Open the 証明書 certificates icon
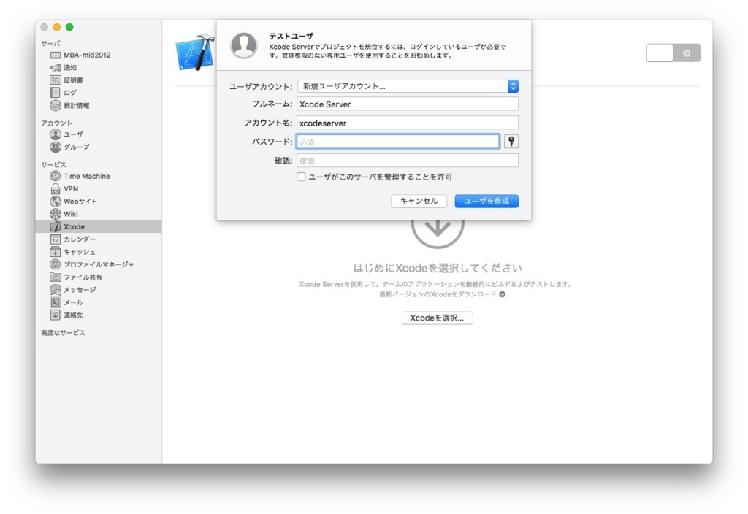The image size is (748, 514). [x=56, y=80]
